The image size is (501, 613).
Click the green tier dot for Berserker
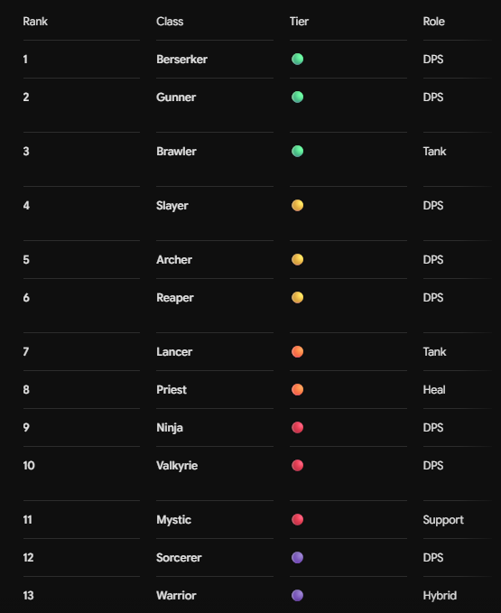coord(297,59)
